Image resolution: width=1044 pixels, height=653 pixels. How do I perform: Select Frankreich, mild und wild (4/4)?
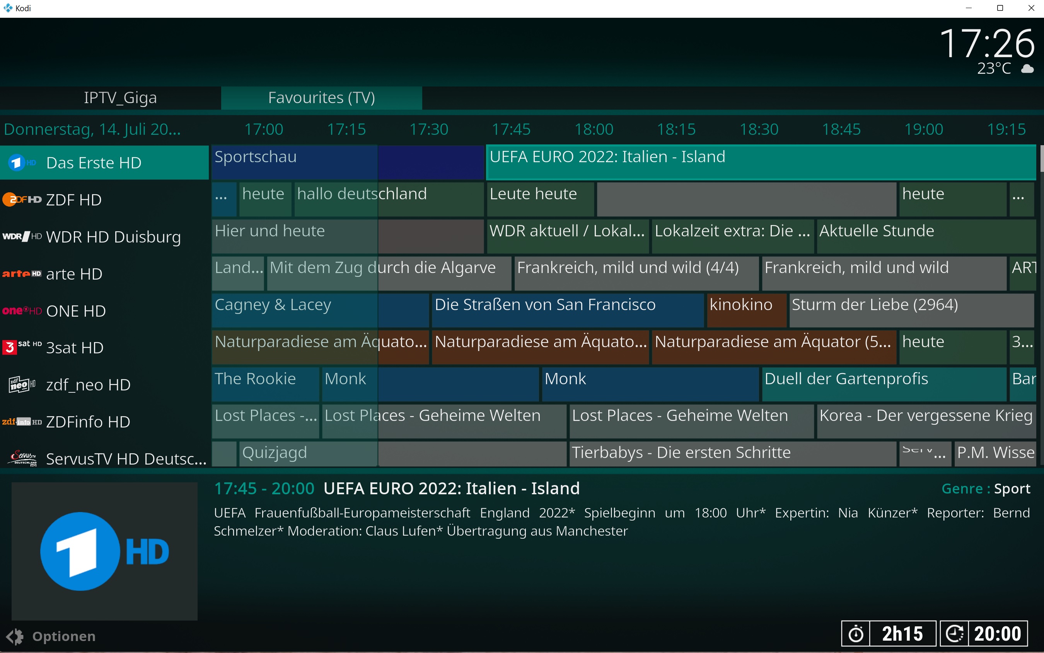(636, 273)
